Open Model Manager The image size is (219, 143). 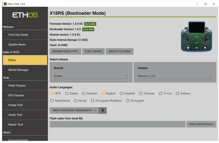pos(25,70)
